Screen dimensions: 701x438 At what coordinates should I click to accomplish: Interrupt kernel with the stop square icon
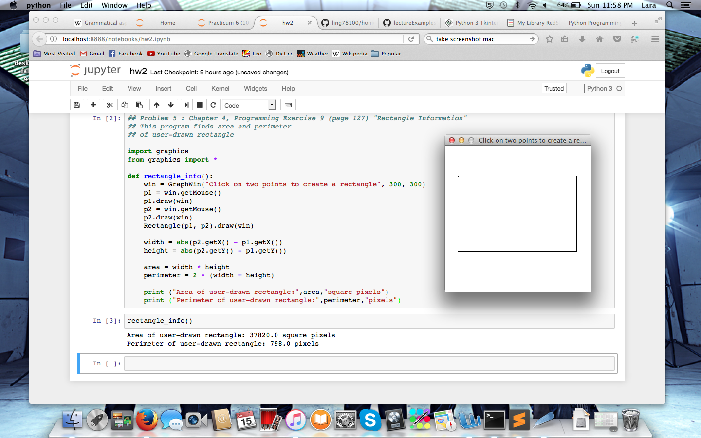200,105
